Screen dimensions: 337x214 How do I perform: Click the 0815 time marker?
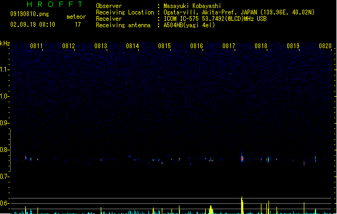click(164, 46)
